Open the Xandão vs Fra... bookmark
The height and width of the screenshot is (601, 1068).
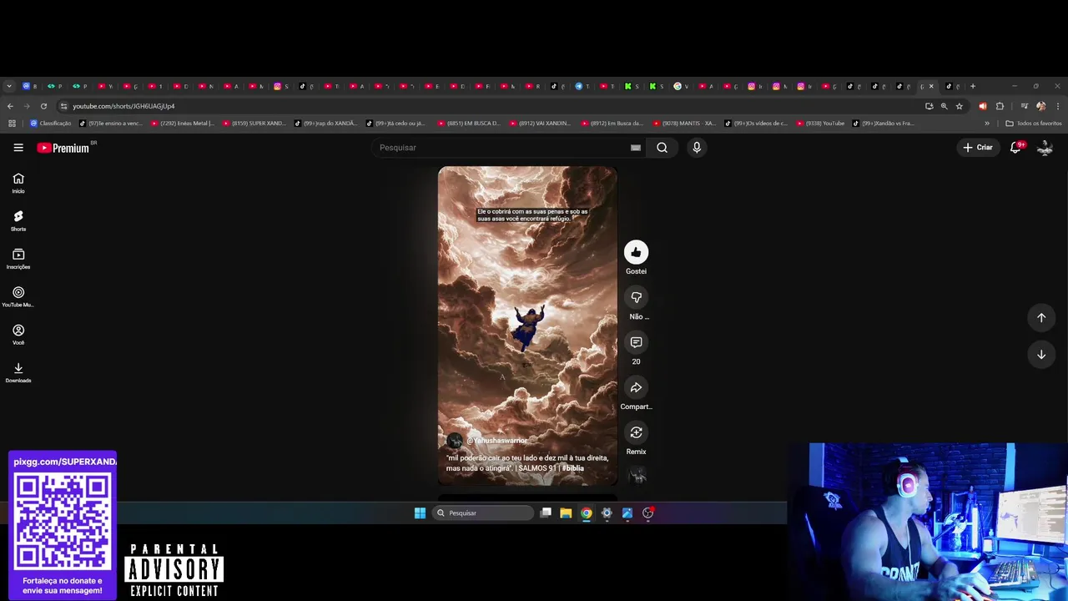884,124
